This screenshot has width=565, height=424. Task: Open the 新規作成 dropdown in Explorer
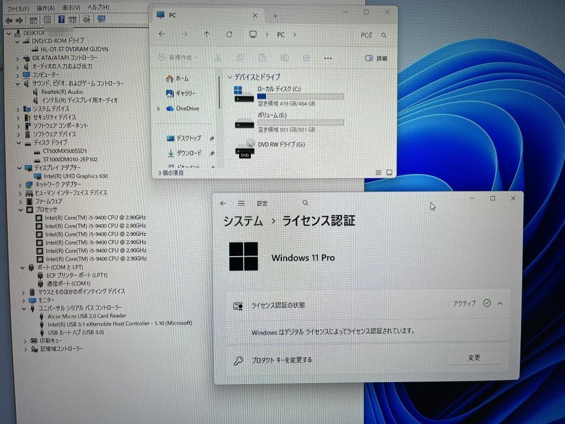coord(178,57)
